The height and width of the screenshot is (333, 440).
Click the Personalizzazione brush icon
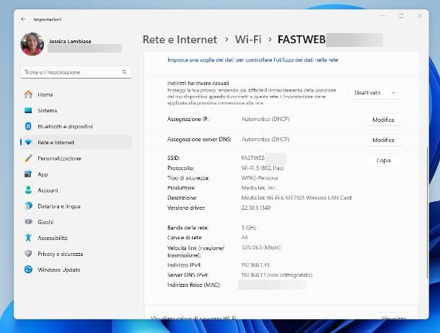pos(28,158)
